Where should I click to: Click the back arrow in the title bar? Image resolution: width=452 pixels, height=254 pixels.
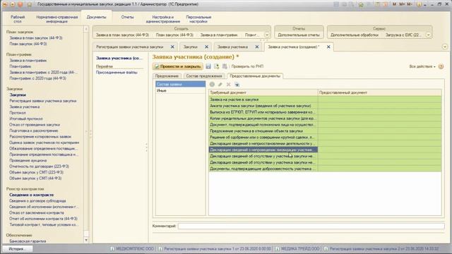click(5, 4)
